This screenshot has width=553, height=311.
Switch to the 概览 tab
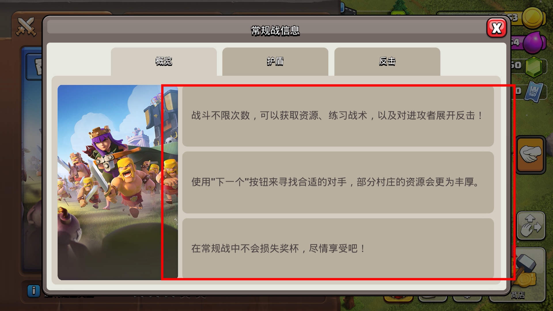(x=164, y=61)
